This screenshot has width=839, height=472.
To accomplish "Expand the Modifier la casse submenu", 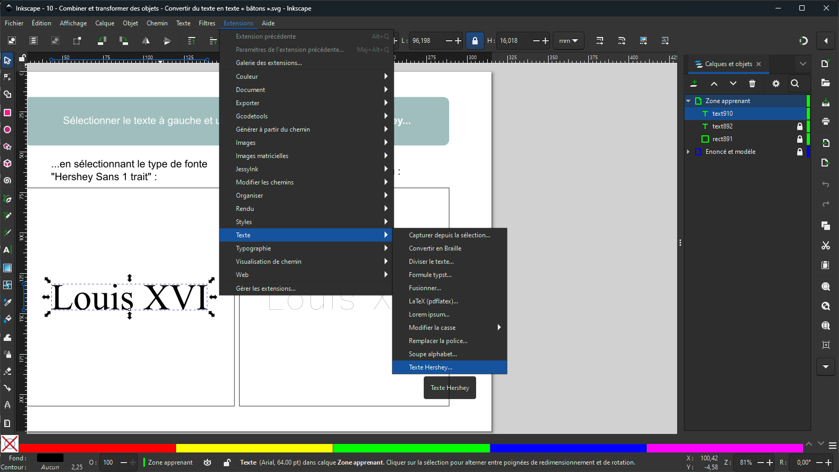I will point(450,328).
